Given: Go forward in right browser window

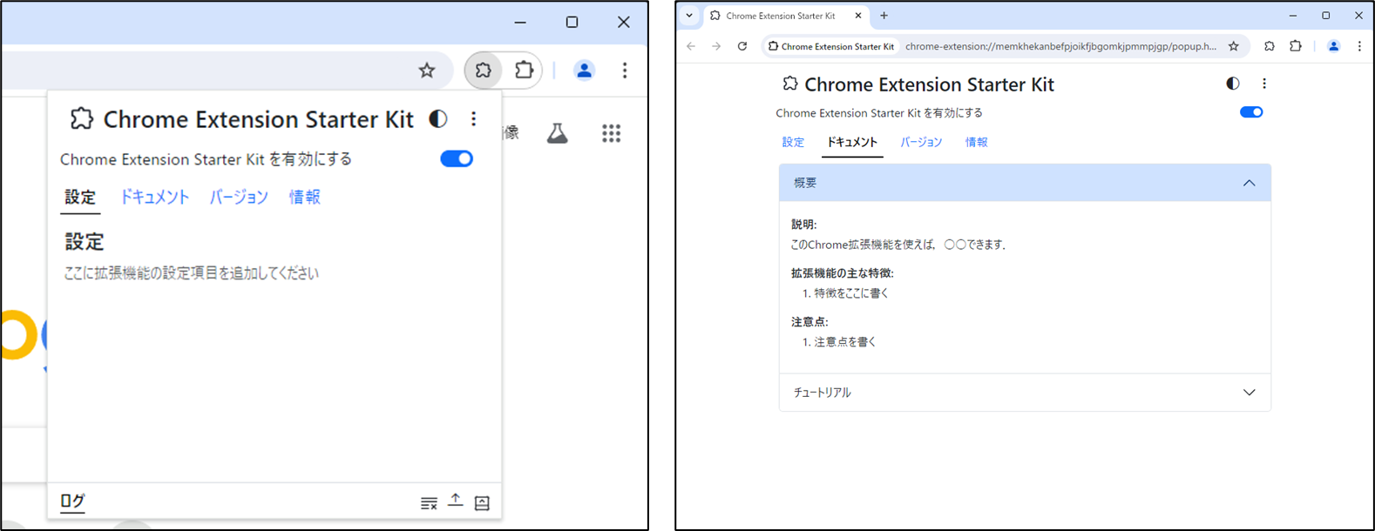Looking at the screenshot, I should 716,46.
